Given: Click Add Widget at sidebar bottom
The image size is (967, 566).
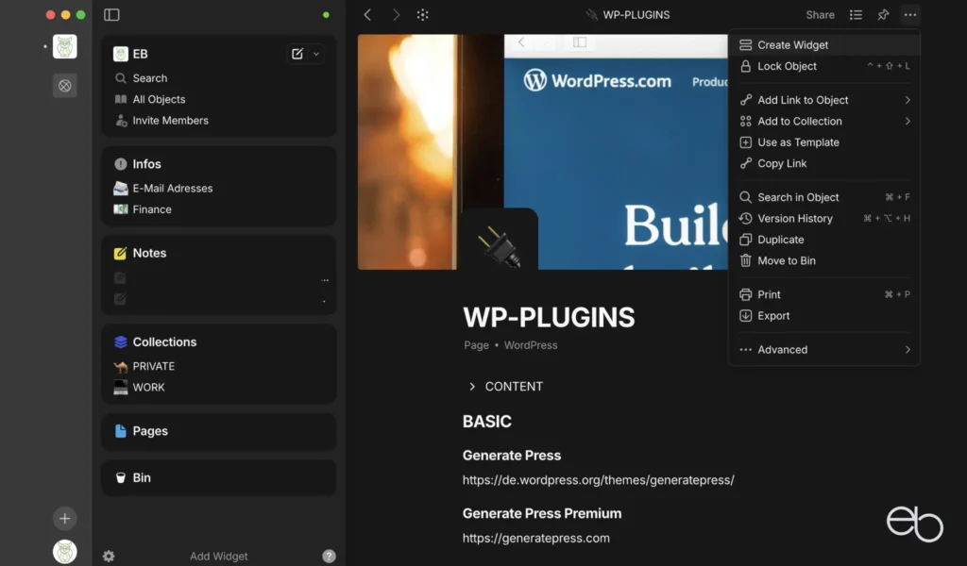Looking at the screenshot, I should 218,557.
